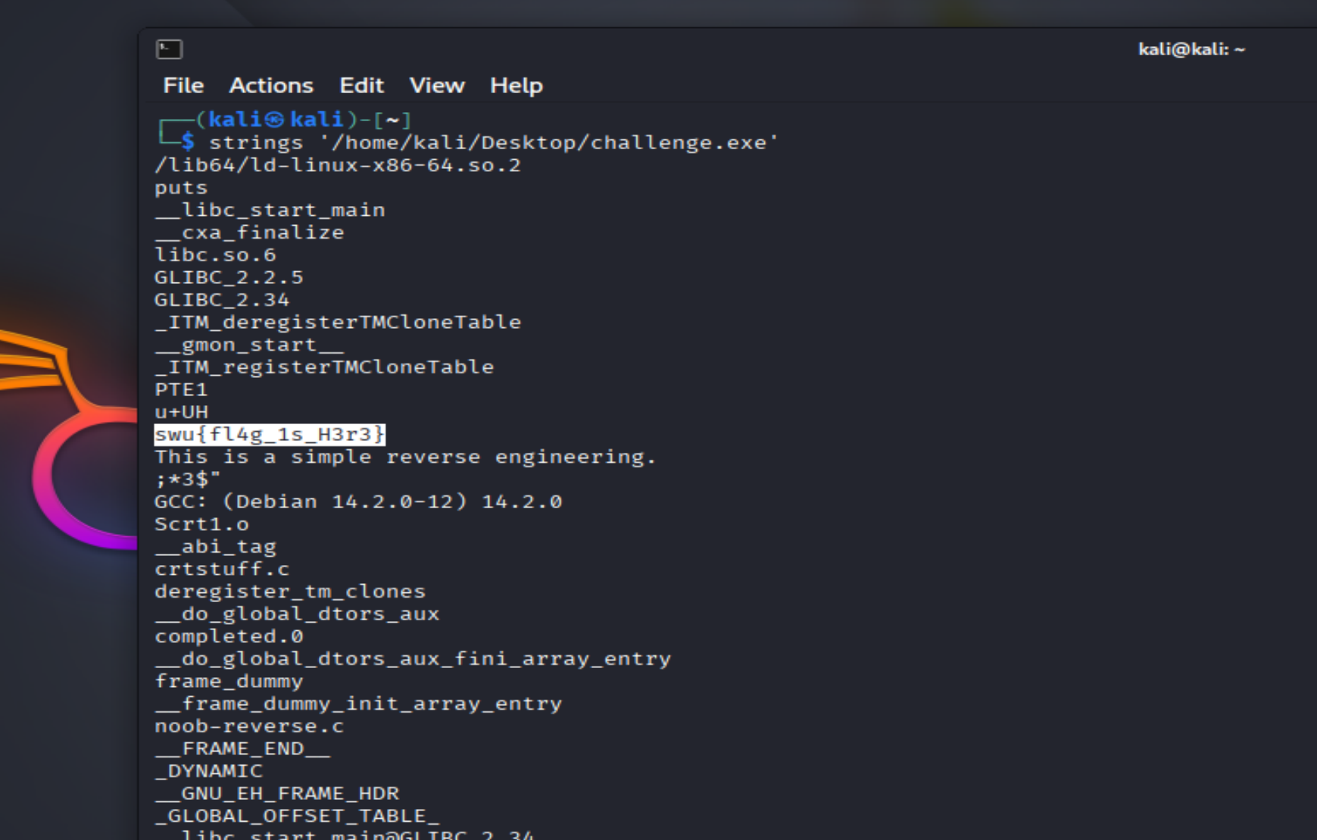The width and height of the screenshot is (1317, 840).
Task: Click the GLIBC_2.2.5 line
Action: [x=229, y=277]
